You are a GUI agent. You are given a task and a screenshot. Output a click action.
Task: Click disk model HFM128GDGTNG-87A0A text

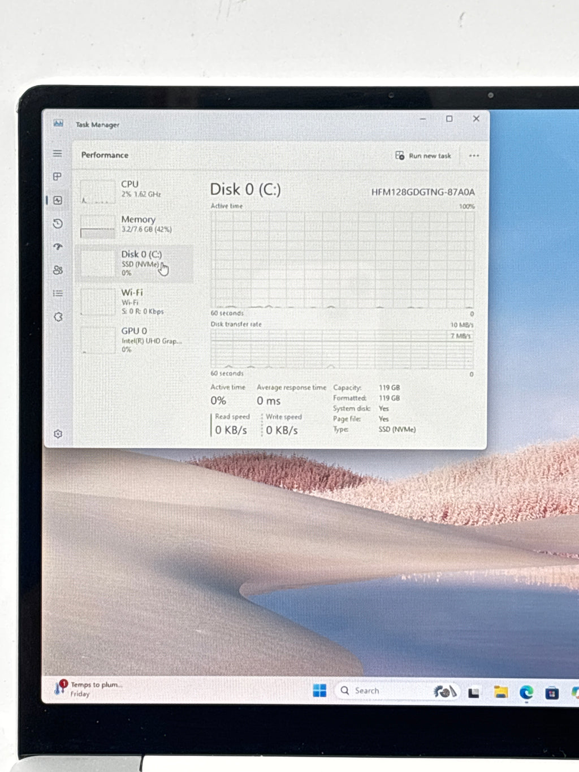coord(423,192)
